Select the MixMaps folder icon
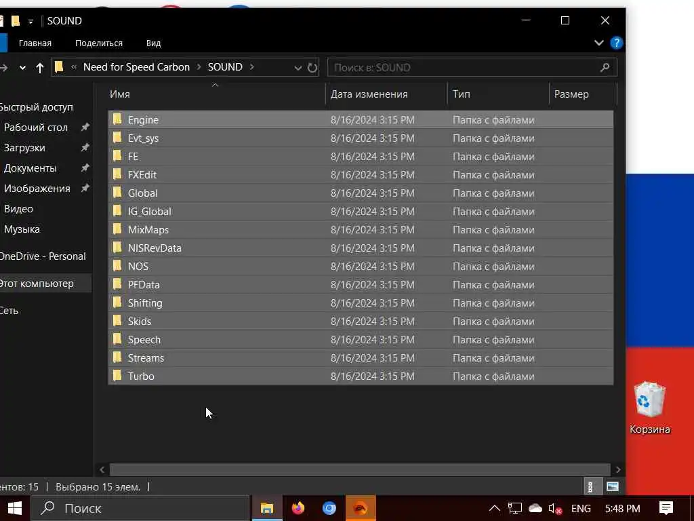Viewport: 694px width, 521px height. [117, 229]
